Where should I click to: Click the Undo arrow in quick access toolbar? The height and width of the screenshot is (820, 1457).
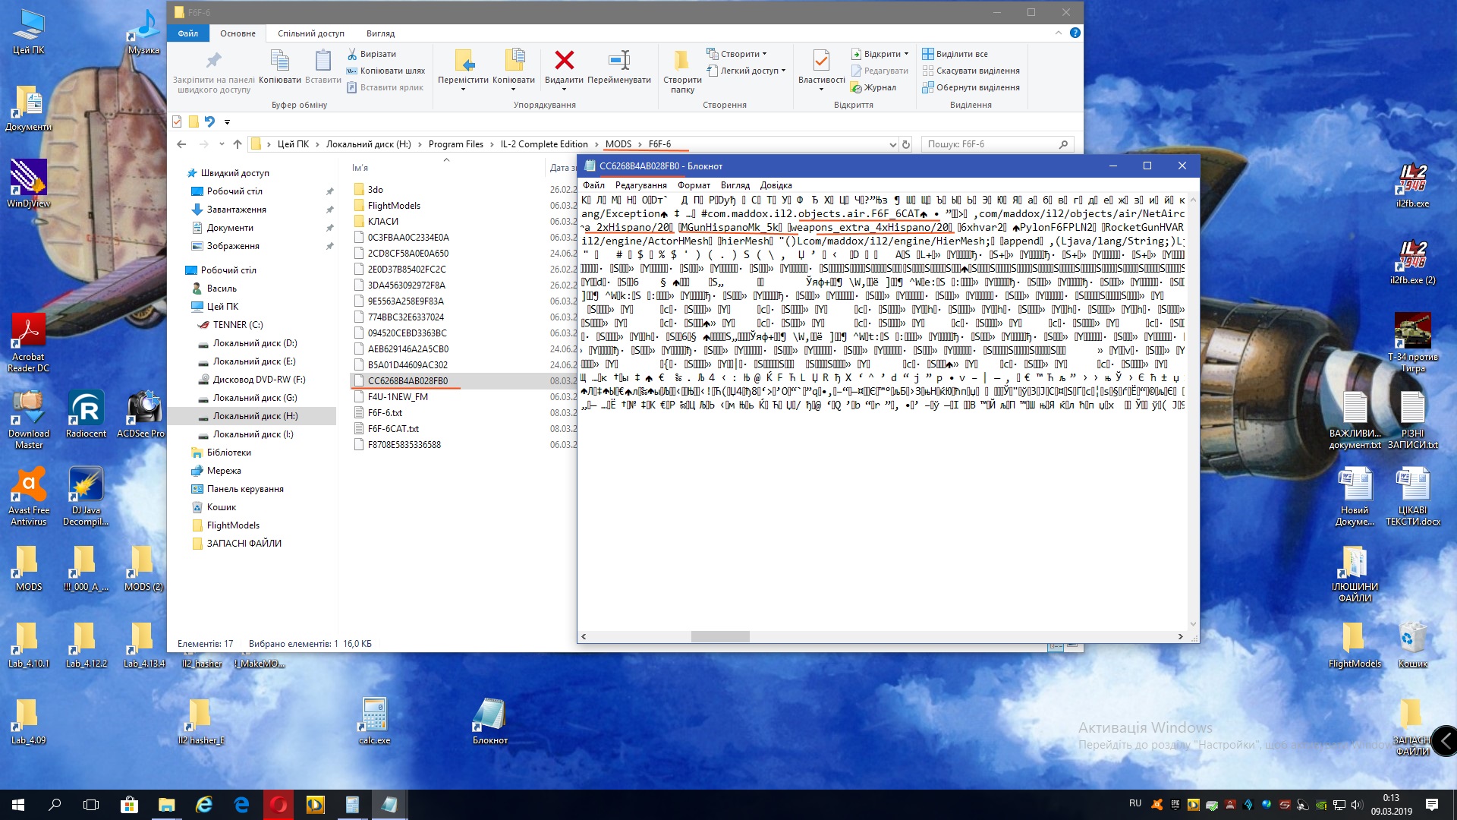pos(209,121)
